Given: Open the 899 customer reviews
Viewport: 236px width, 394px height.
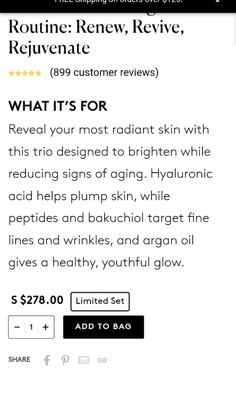Looking at the screenshot, I should point(104,72).
